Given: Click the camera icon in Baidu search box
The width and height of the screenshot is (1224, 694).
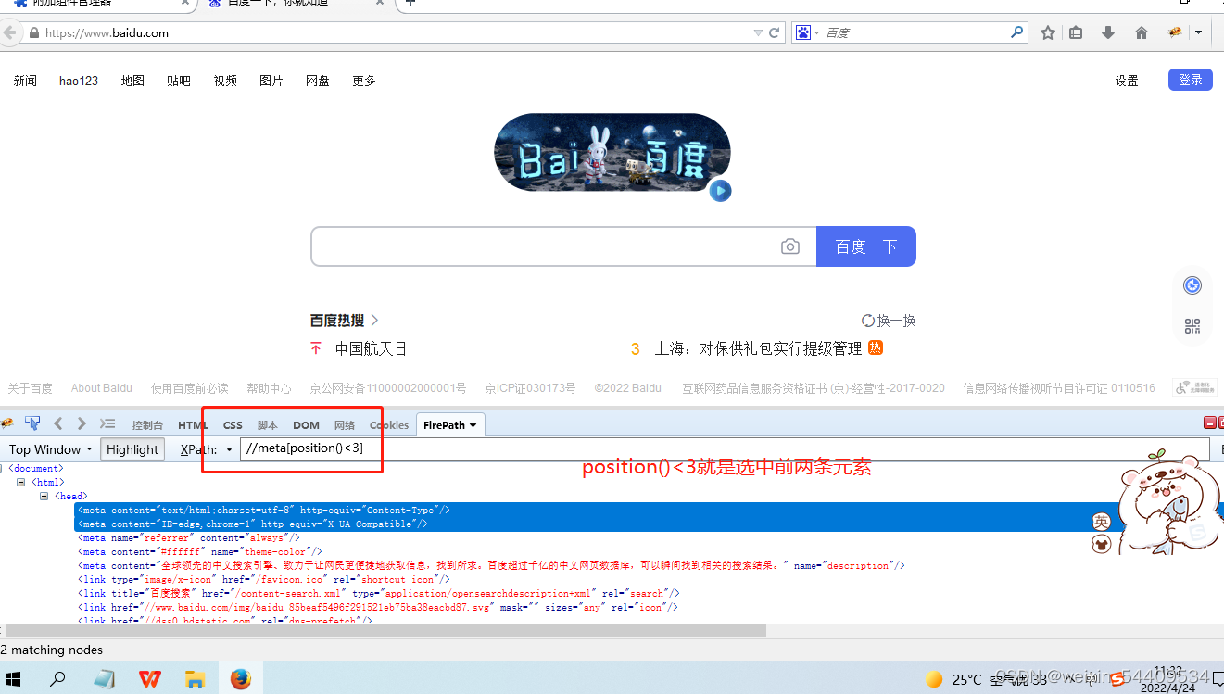Looking at the screenshot, I should click(x=790, y=246).
